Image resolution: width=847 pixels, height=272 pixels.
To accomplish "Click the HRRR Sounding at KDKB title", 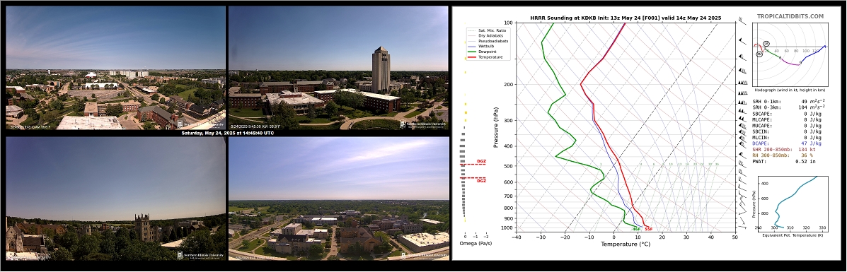I will tap(626, 18).
